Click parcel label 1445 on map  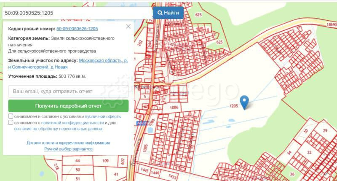144,170
